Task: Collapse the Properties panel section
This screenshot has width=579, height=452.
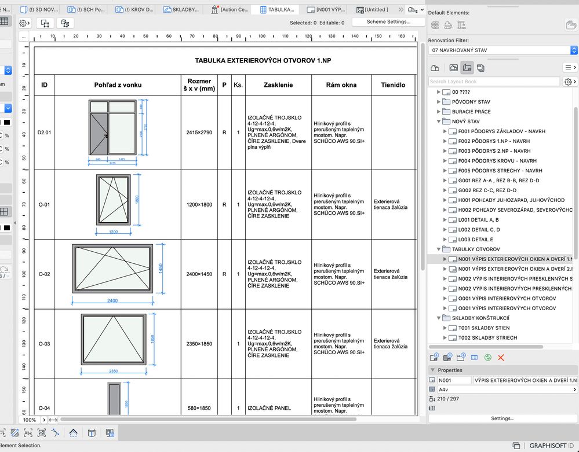Action: (x=432, y=370)
